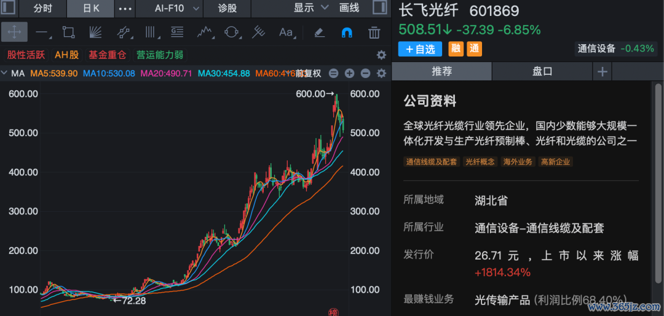Select the rectangle drawing tool
Viewport: 664px width, 316px height.
[x=69, y=32]
